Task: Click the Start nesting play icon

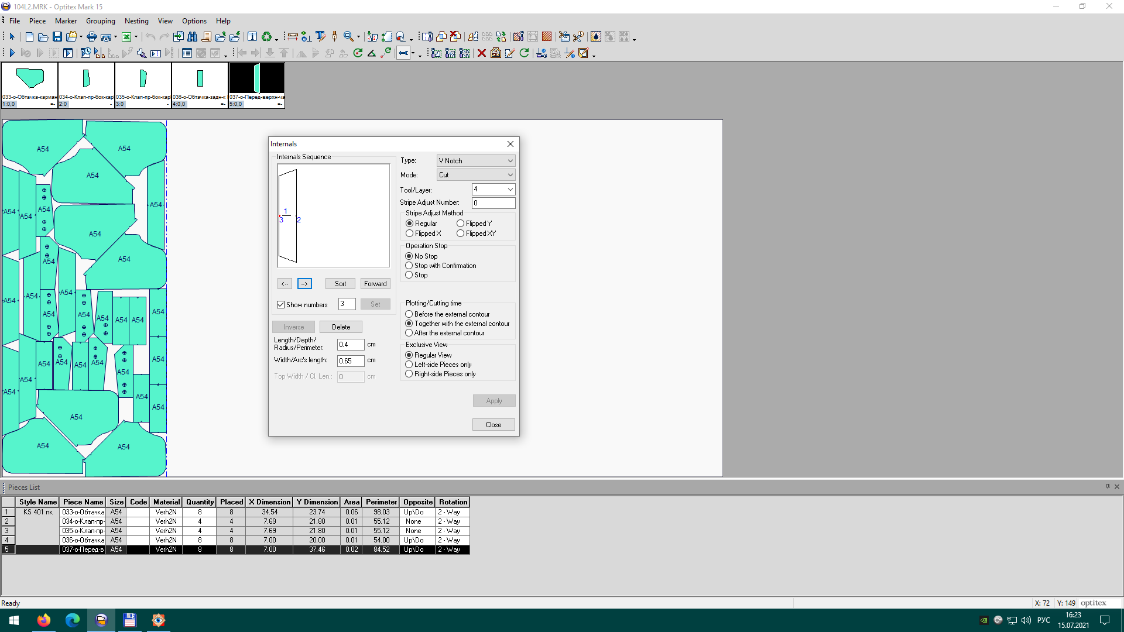Action: click(x=12, y=53)
